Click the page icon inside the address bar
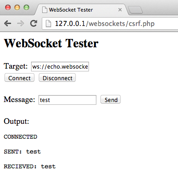Screen dimensions: 178x179 [x=48, y=24]
